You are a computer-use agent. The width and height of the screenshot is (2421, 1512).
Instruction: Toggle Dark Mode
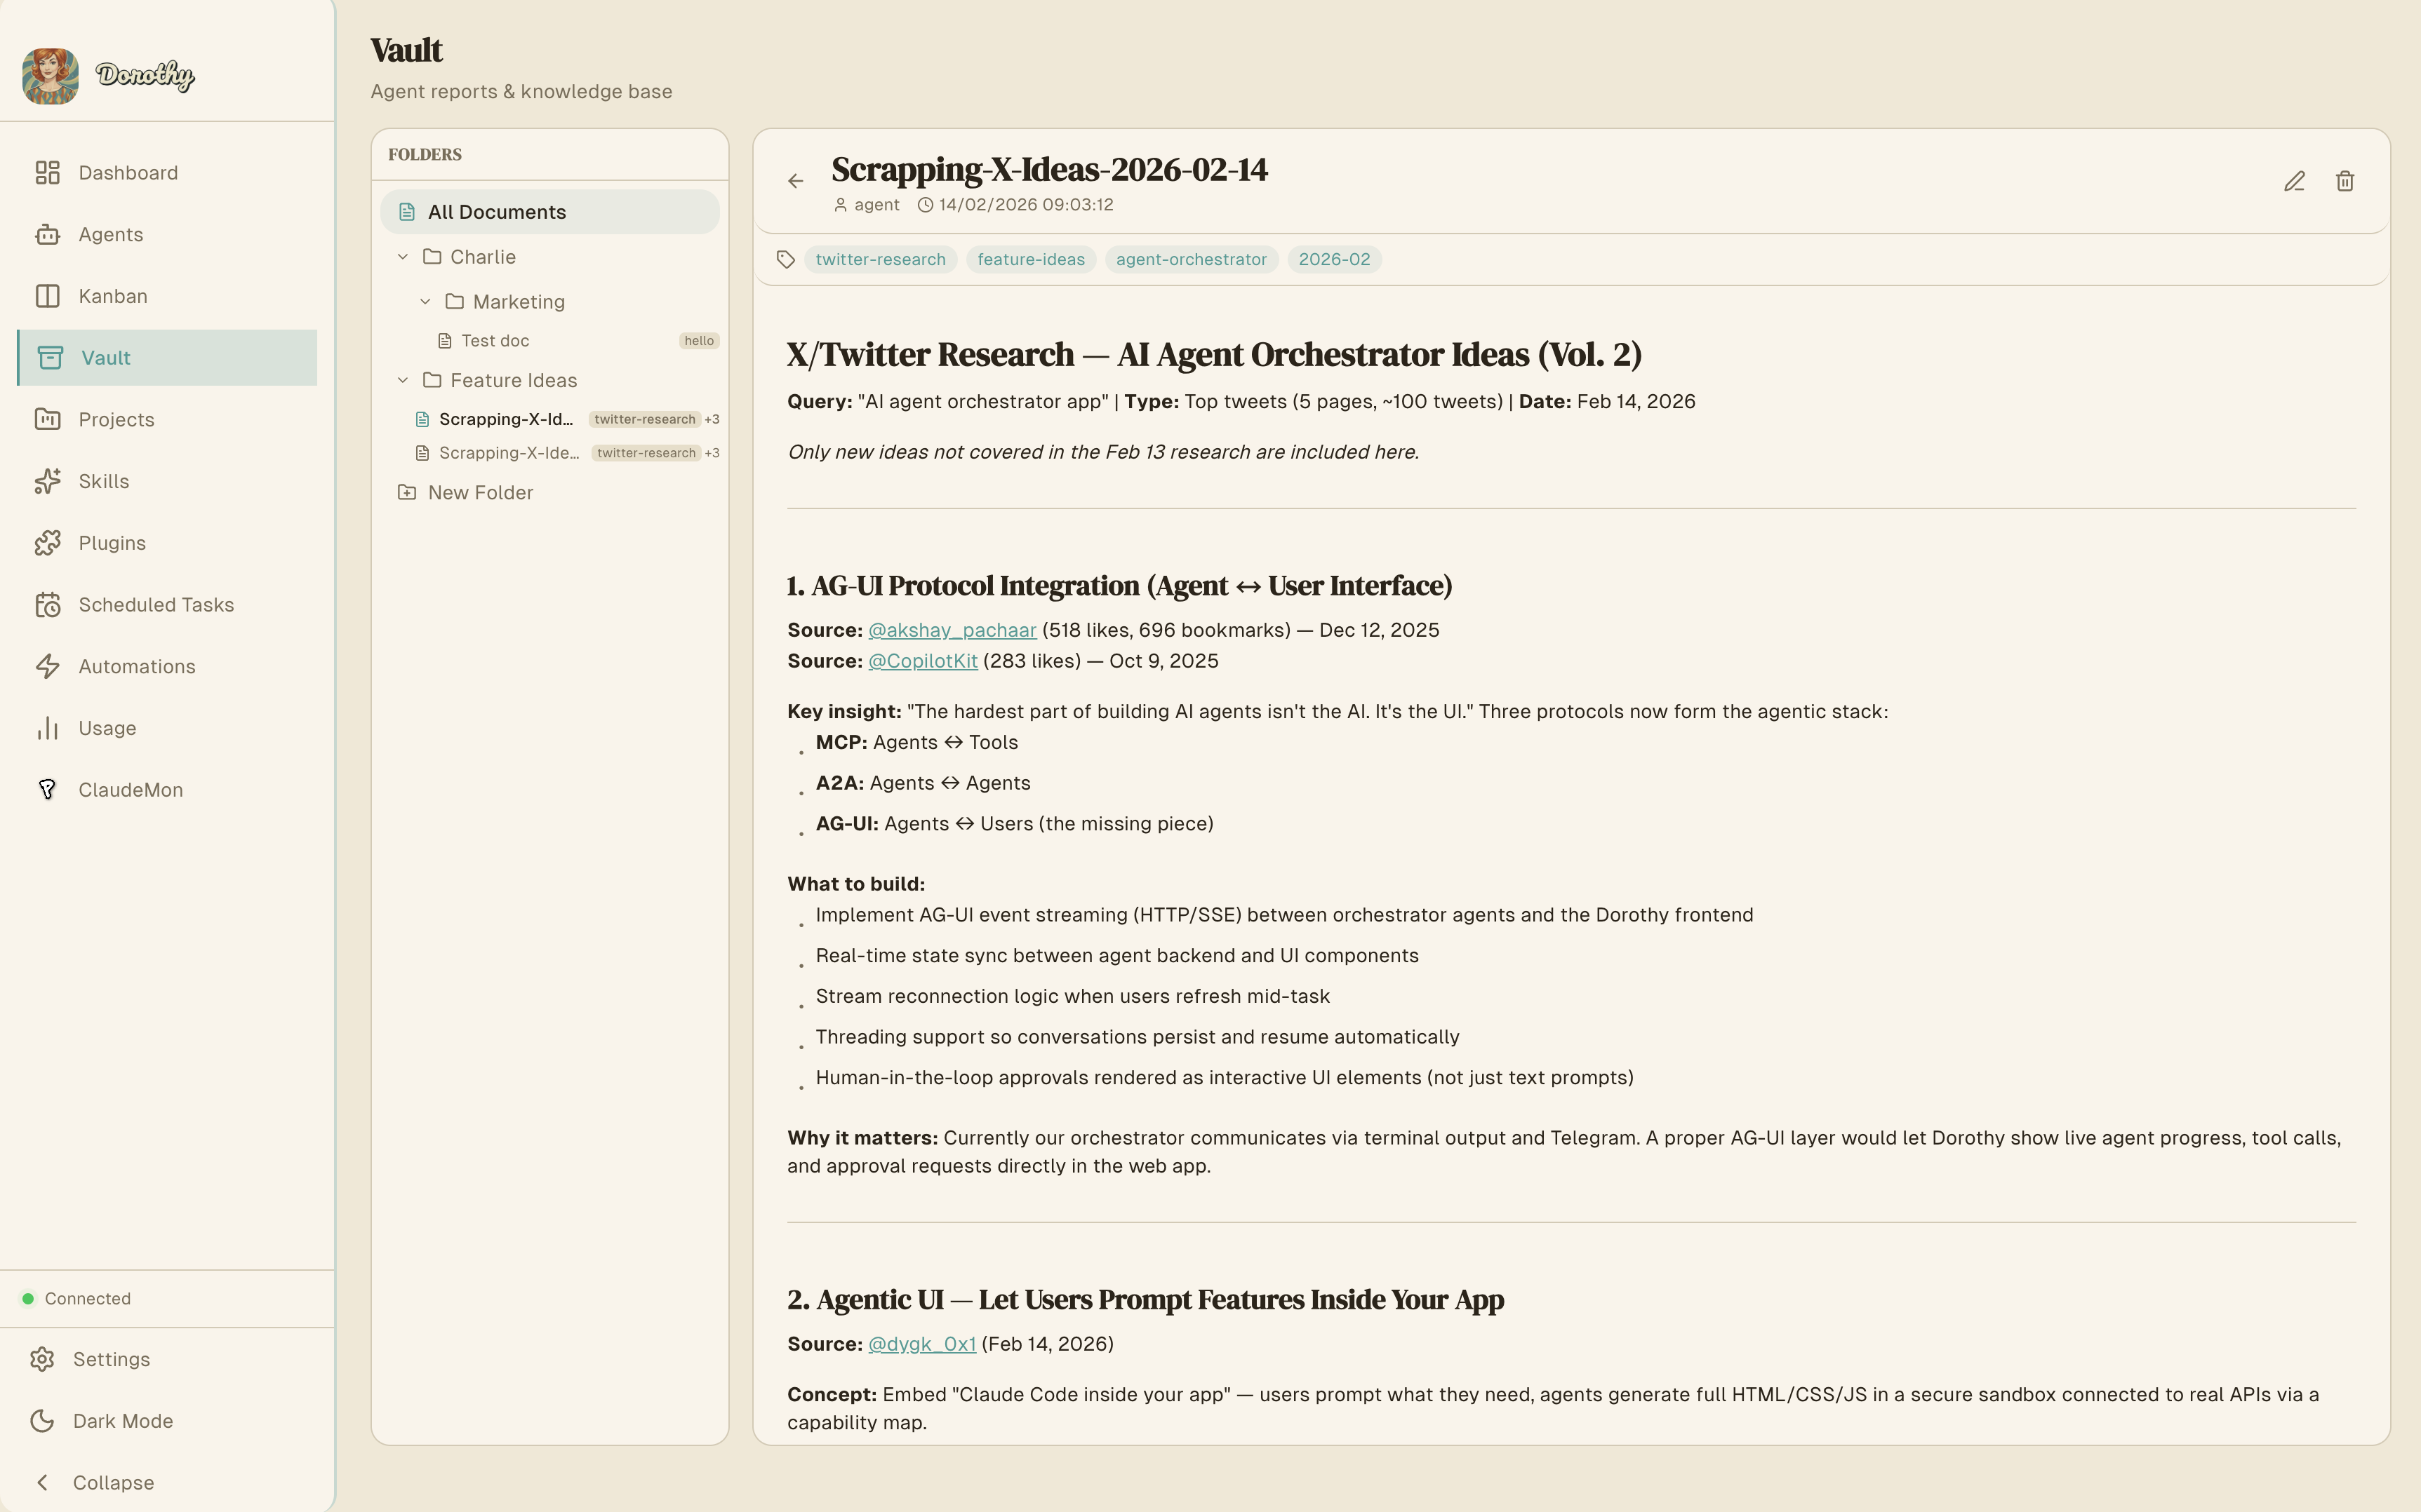click(122, 1421)
